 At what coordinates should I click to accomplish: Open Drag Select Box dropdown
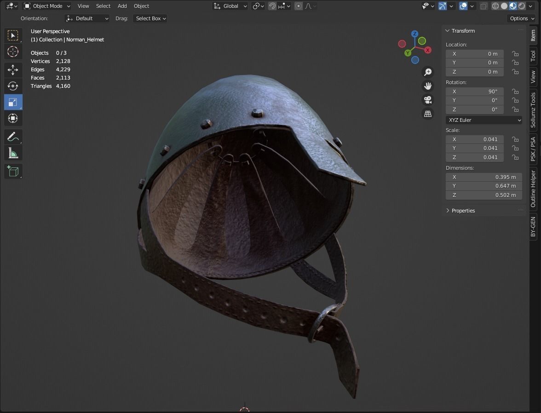(150, 18)
